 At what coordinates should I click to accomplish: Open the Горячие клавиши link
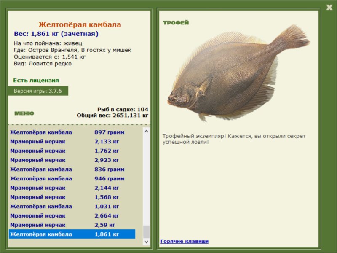[184, 241]
